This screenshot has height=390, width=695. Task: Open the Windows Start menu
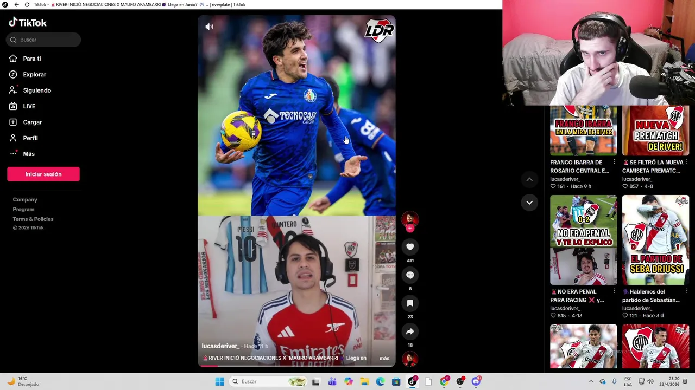219,381
